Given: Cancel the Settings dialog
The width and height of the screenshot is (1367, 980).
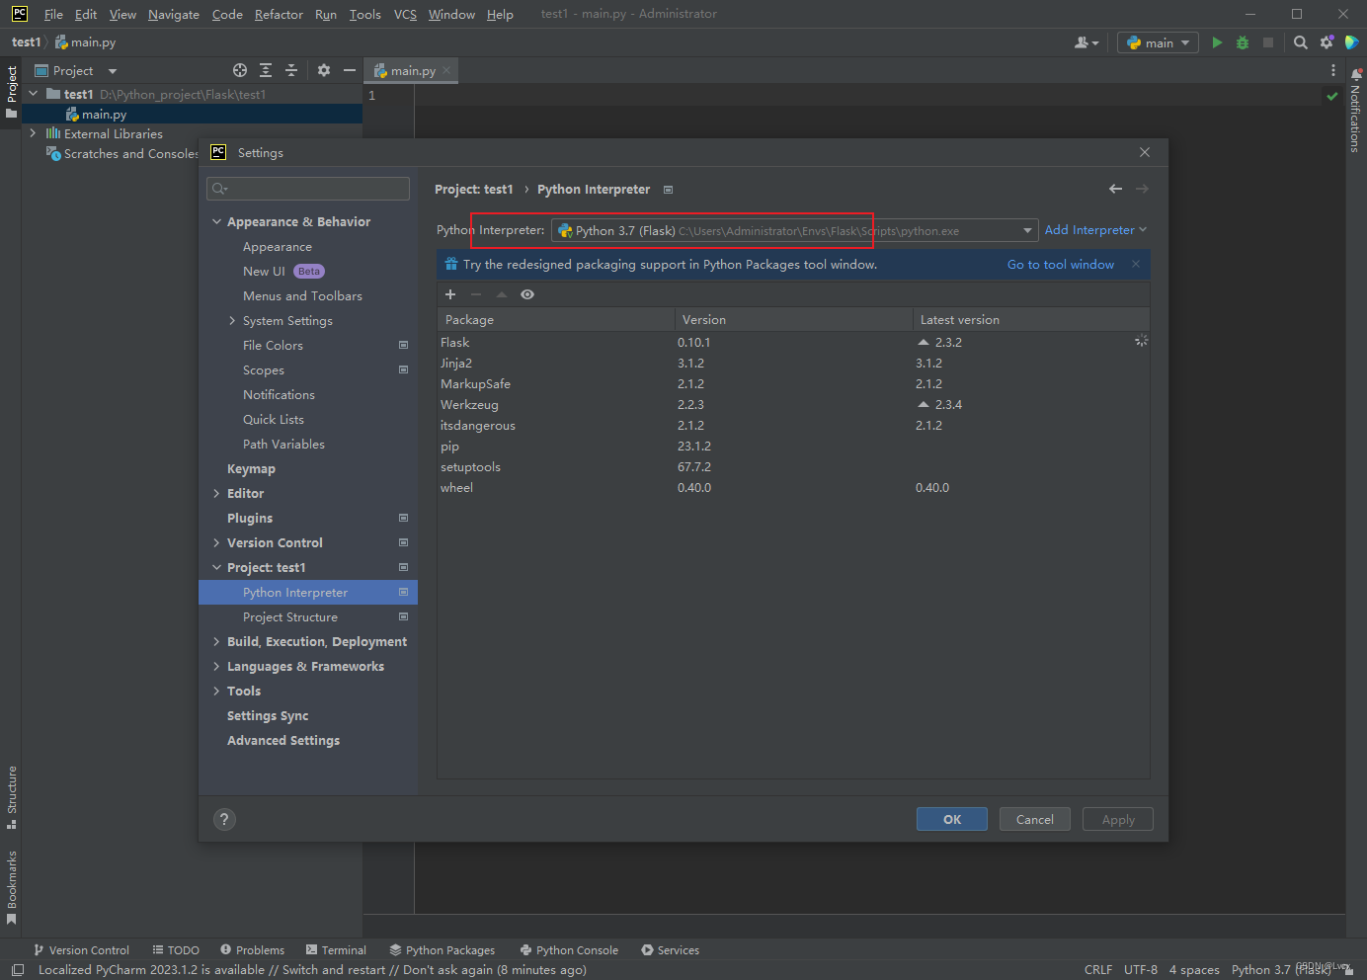Looking at the screenshot, I should (x=1035, y=819).
